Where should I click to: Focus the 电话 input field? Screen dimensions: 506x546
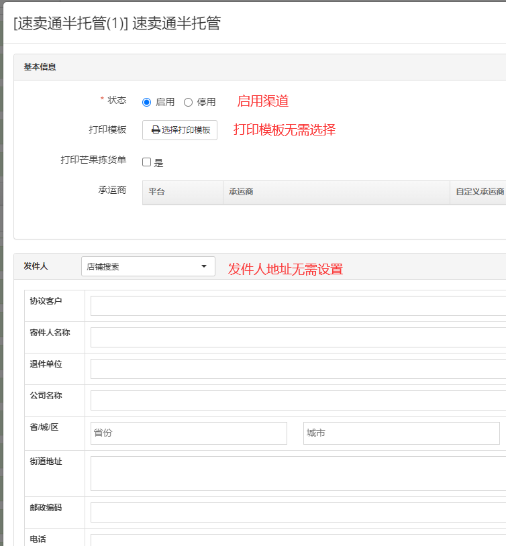(x=299, y=540)
